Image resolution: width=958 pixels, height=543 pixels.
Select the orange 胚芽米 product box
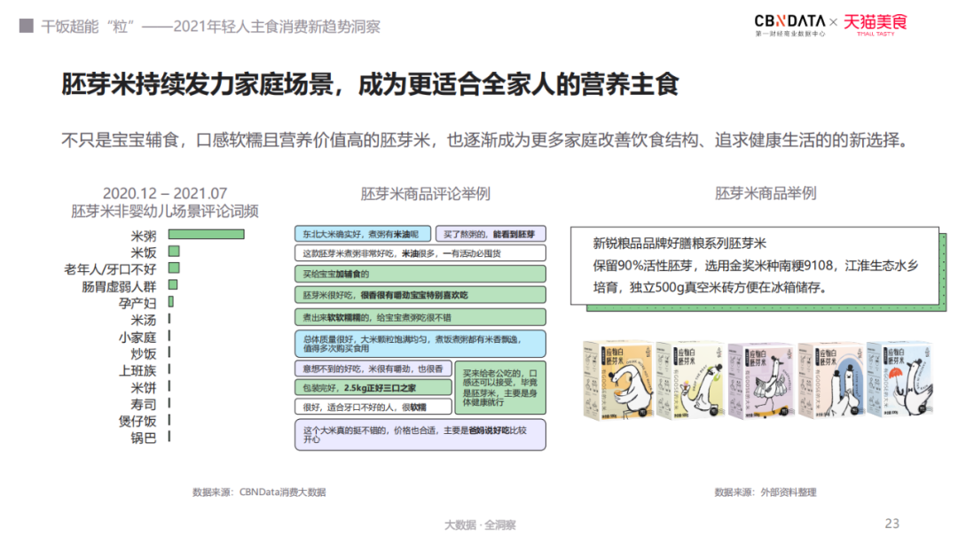pos(617,380)
